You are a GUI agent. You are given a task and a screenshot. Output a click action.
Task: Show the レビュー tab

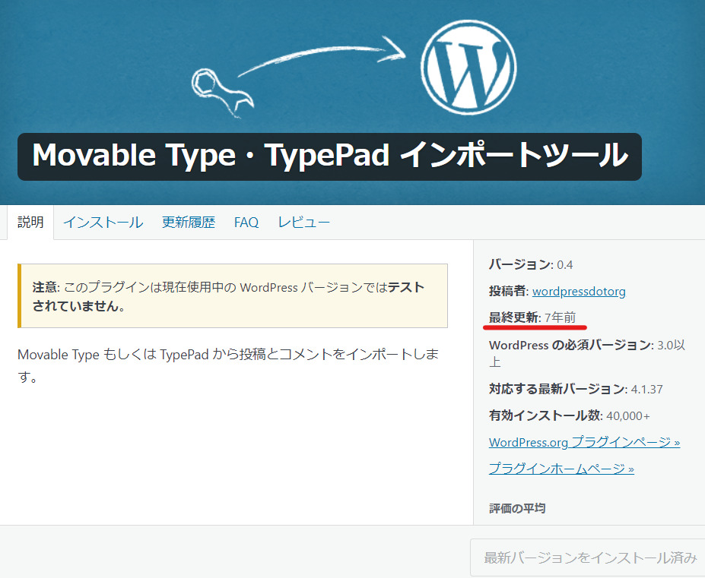tap(304, 223)
